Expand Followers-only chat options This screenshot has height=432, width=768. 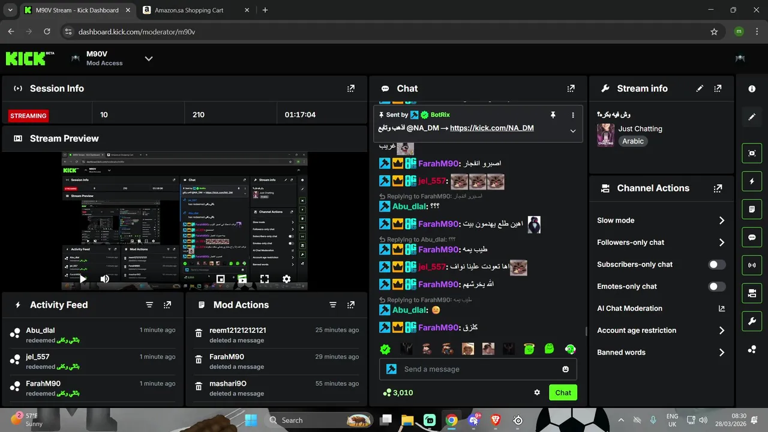(722, 242)
